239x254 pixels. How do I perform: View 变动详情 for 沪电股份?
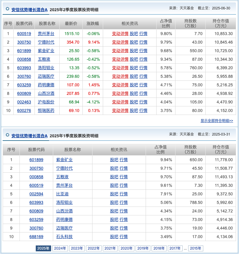pos(120,102)
